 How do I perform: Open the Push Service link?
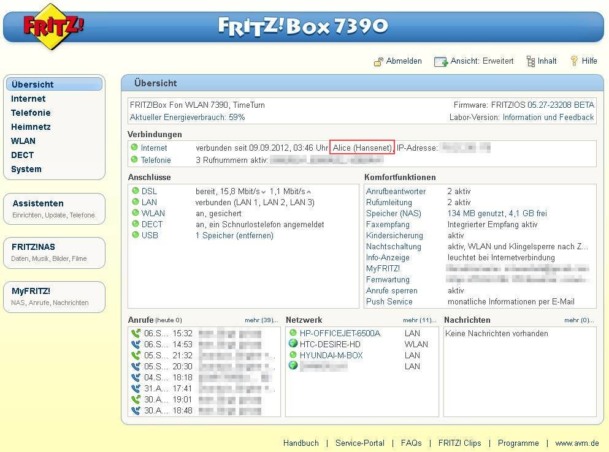coord(389,301)
